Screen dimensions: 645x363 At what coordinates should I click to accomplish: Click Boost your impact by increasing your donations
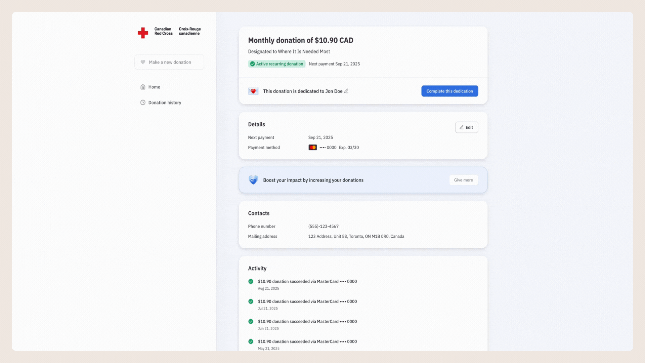point(313,180)
